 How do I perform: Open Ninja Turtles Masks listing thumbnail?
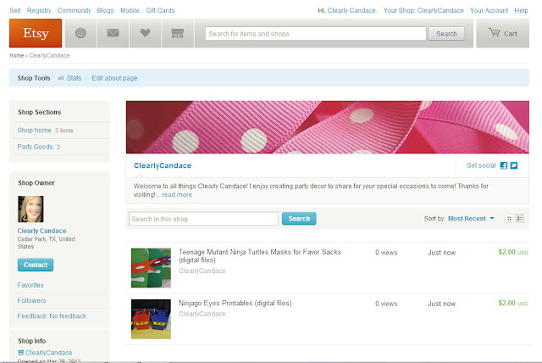(151, 268)
